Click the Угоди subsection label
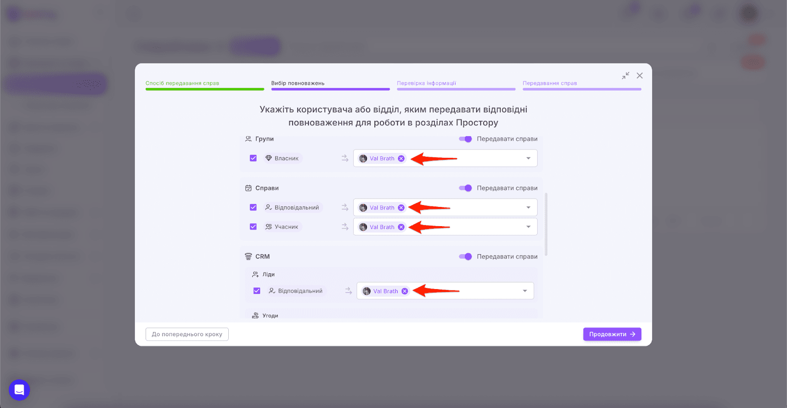Image resolution: width=787 pixels, height=408 pixels. (271, 316)
